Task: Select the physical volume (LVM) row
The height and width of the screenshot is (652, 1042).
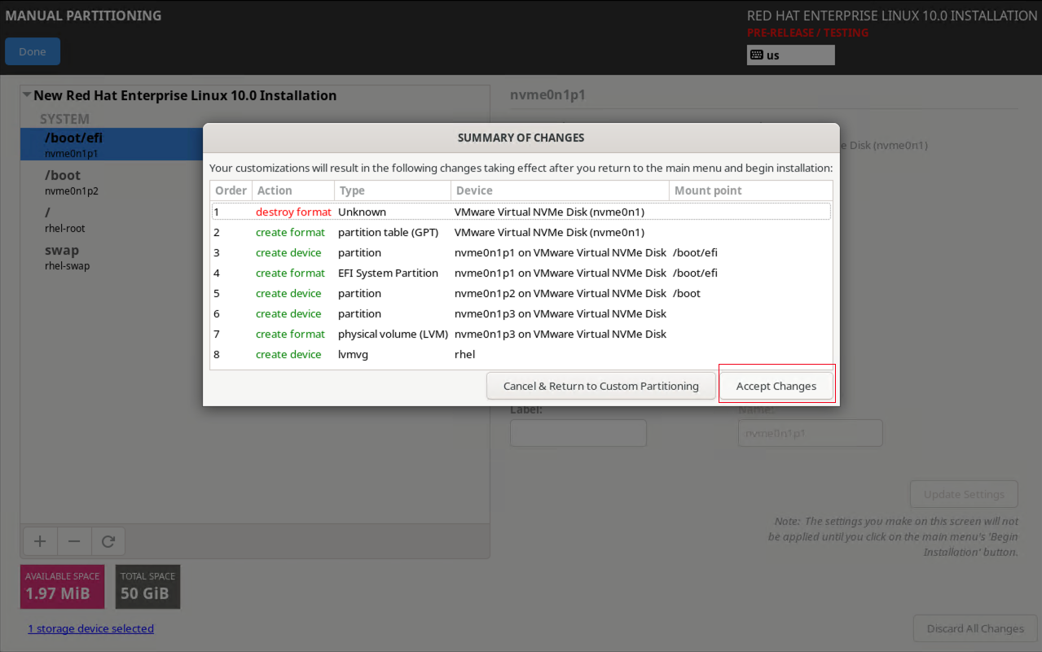Action: (521, 334)
